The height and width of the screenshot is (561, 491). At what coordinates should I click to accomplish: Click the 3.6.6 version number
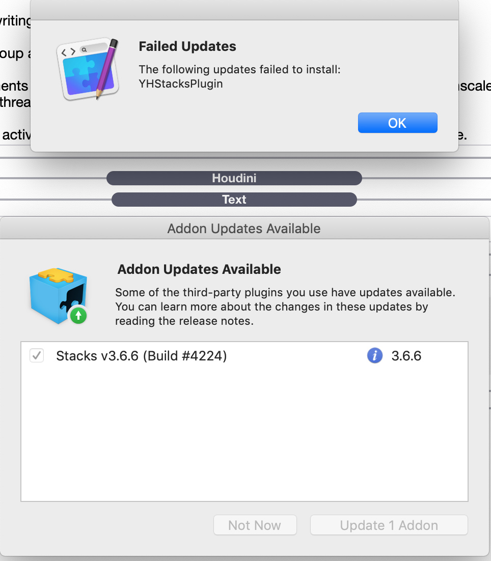pos(406,356)
